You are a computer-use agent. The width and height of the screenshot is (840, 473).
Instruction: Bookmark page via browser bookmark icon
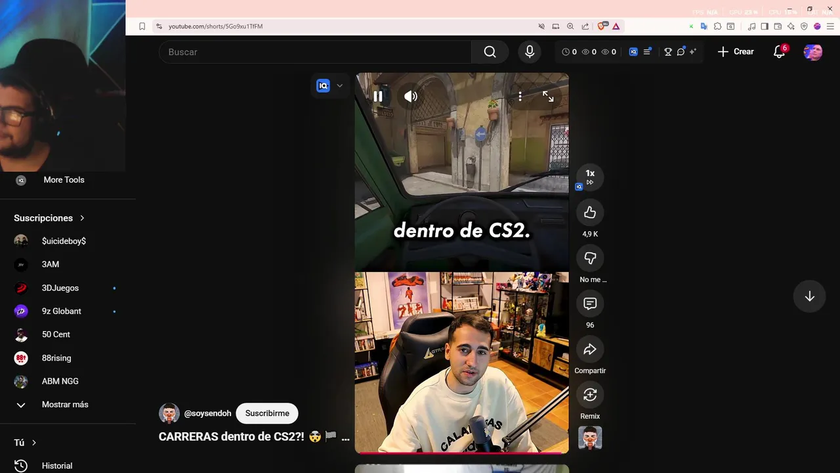[142, 26]
